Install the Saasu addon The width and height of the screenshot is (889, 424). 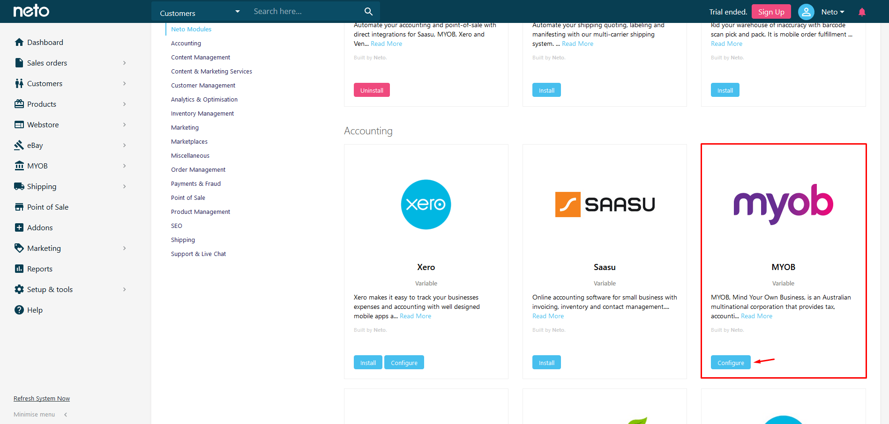[546, 362]
